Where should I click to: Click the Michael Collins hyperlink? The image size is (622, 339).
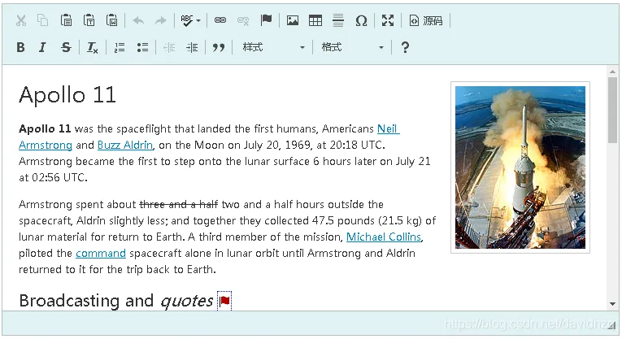(x=384, y=237)
